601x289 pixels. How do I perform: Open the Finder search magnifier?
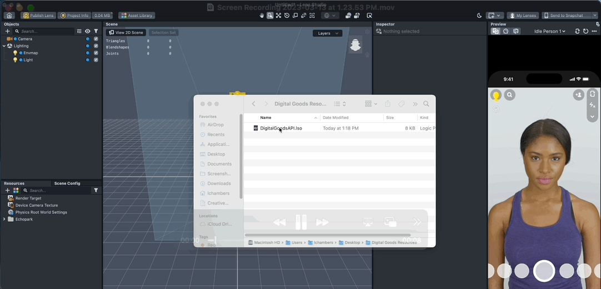point(426,104)
